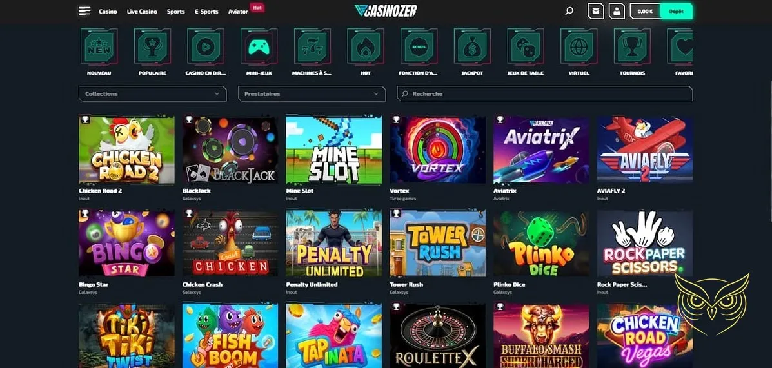Open the Live Casino menu item
The width and height of the screenshot is (772, 368).
tap(142, 12)
